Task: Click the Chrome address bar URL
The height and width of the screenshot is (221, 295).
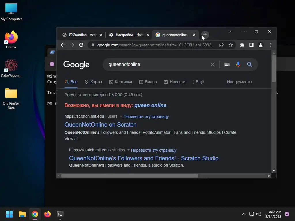Action: tap(156, 45)
